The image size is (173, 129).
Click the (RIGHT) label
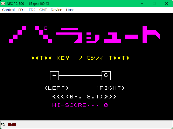[110, 88]
